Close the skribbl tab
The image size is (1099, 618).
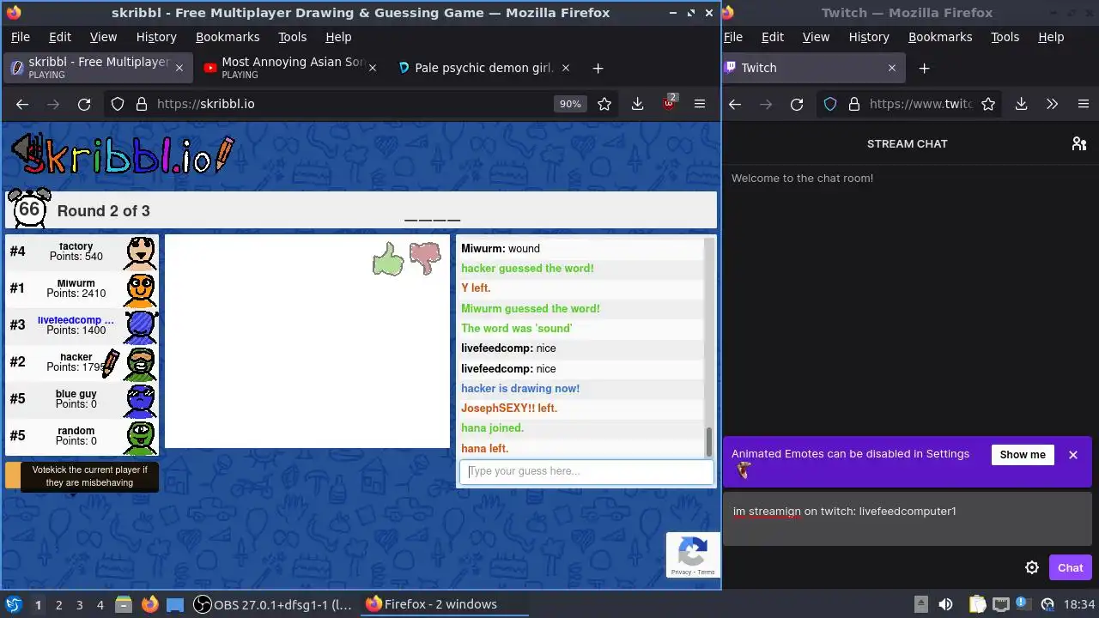179,68
